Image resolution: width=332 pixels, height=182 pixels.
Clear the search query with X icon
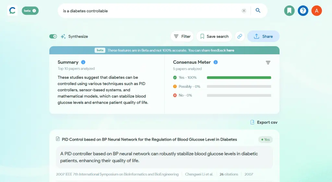(x=244, y=11)
